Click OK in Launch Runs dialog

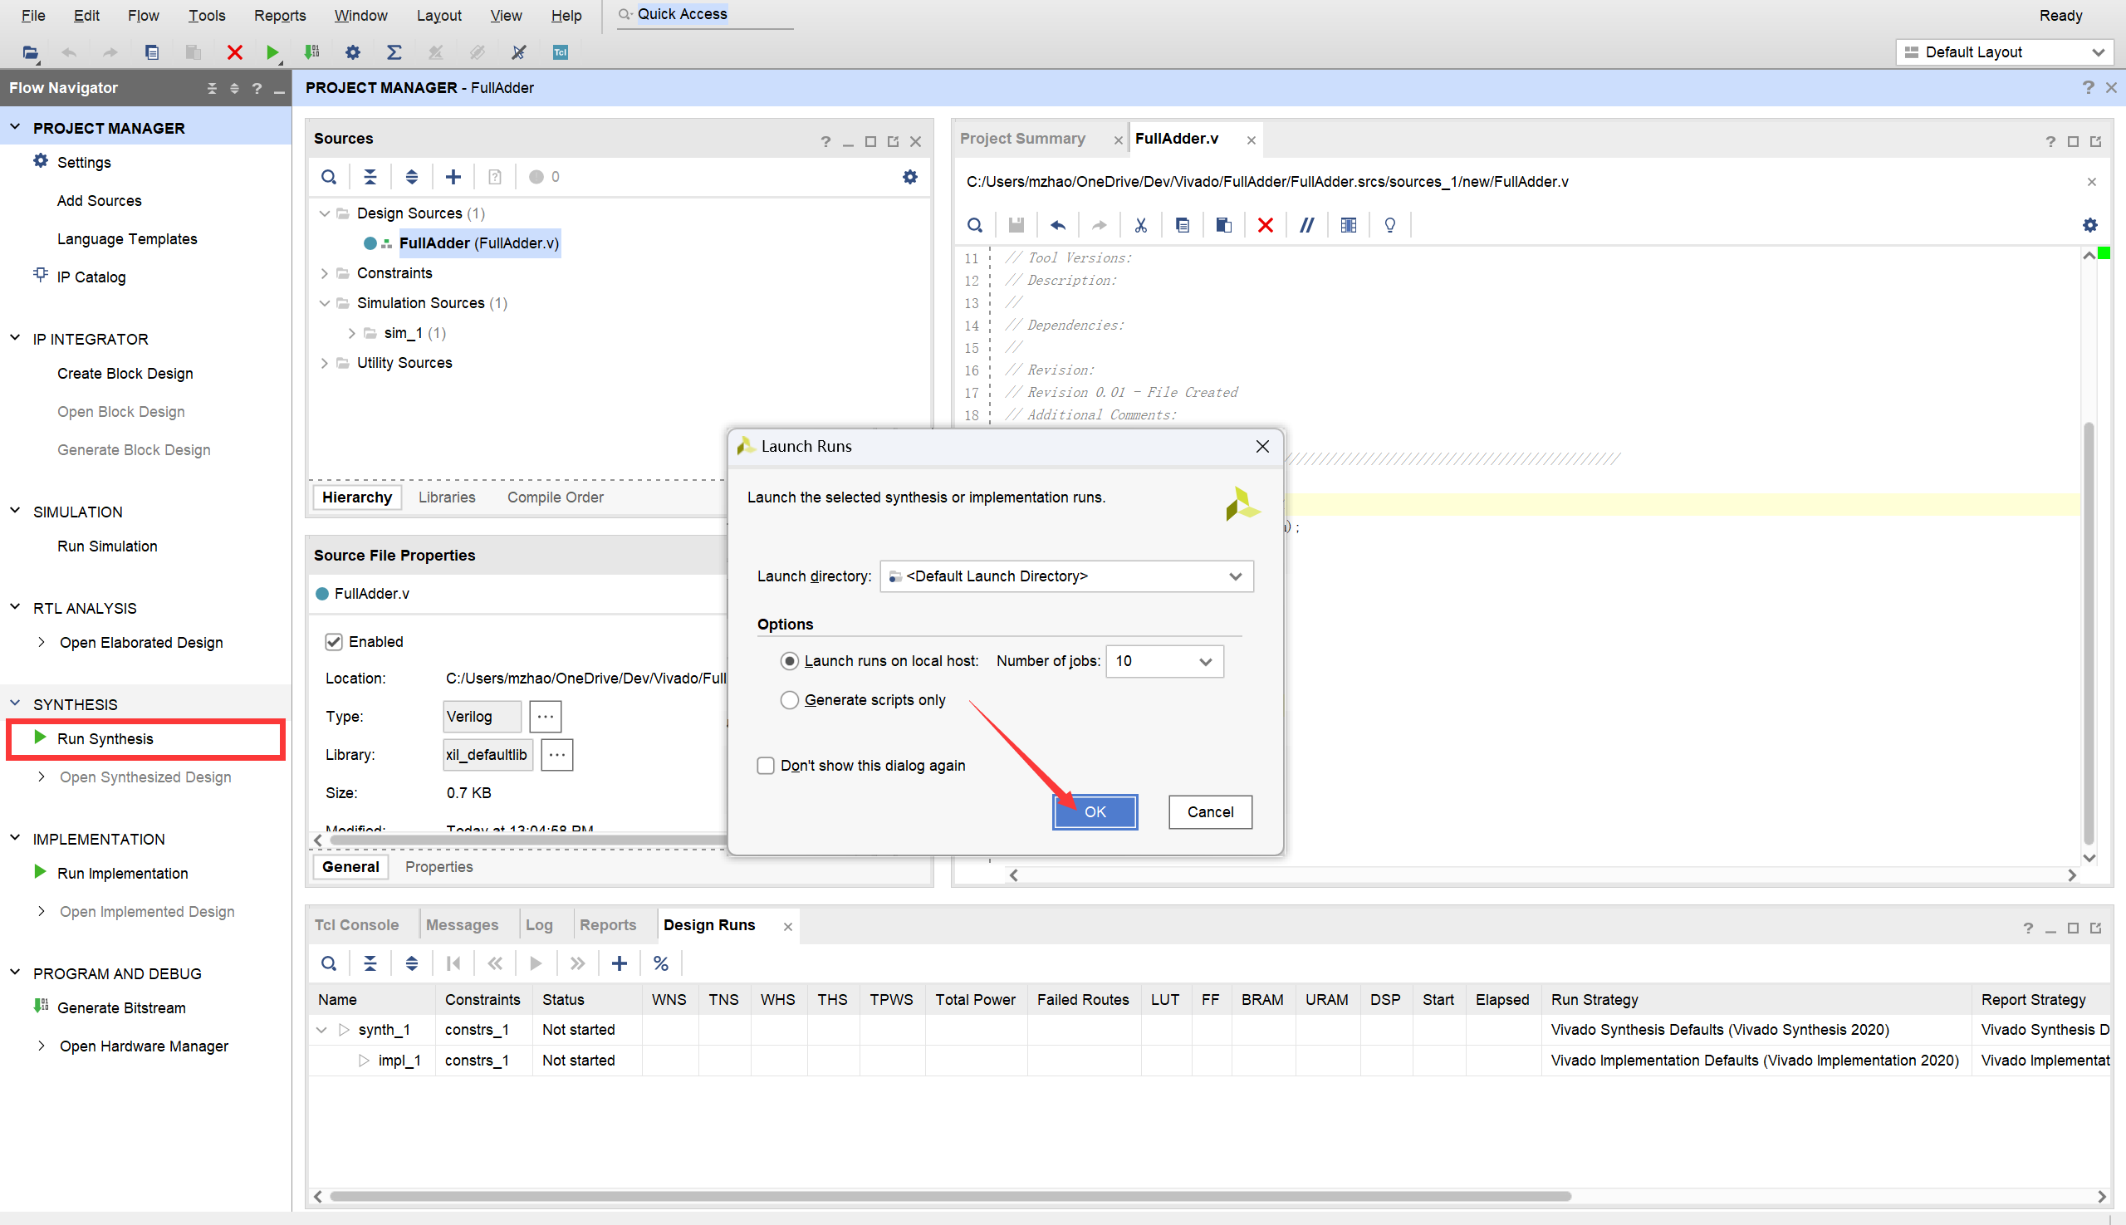click(x=1095, y=812)
